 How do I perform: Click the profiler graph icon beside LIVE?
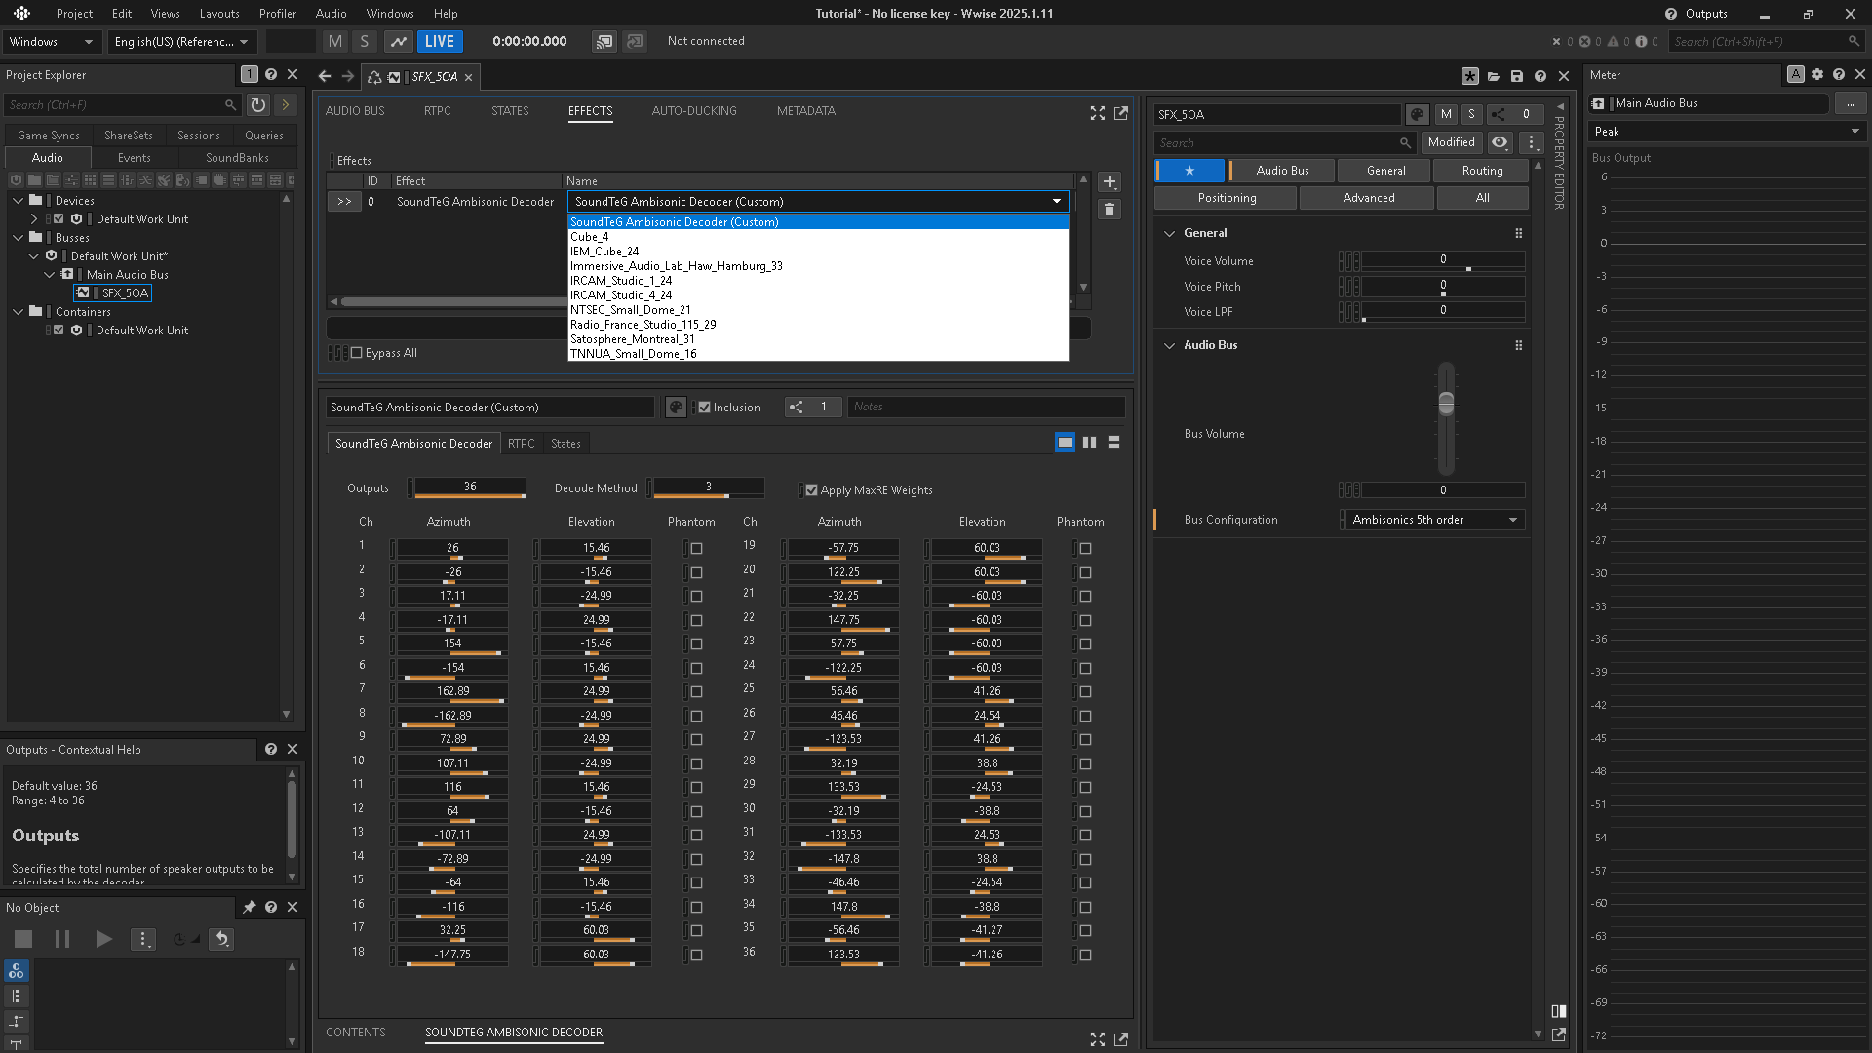click(x=398, y=41)
